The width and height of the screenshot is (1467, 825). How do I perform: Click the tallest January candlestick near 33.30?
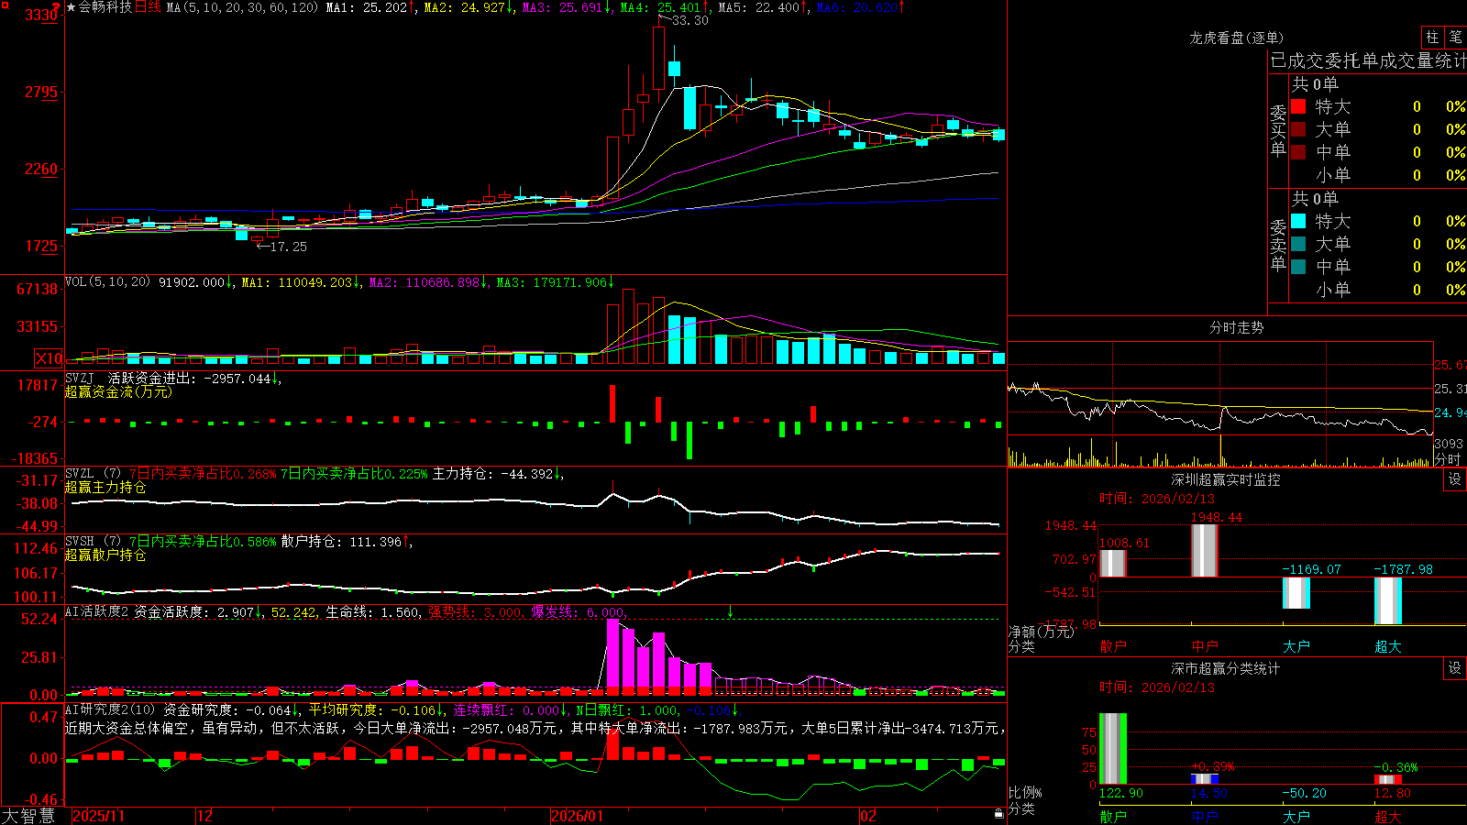(x=658, y=58)
